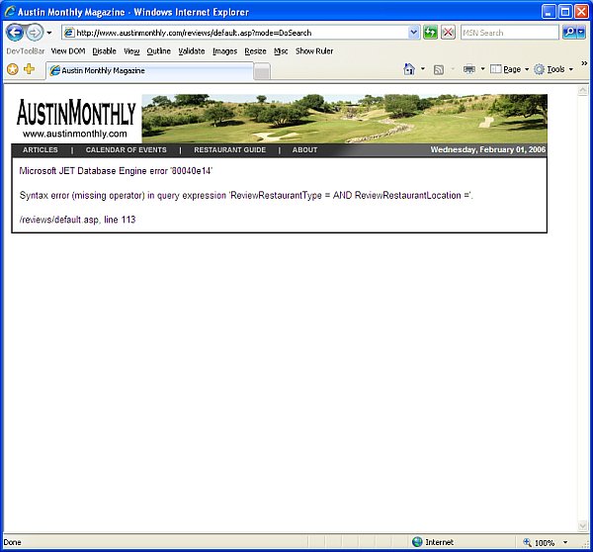The image size is (593, 552).
Task: Click the 'DevToolBar' label
Action: [x=26, y=51]
